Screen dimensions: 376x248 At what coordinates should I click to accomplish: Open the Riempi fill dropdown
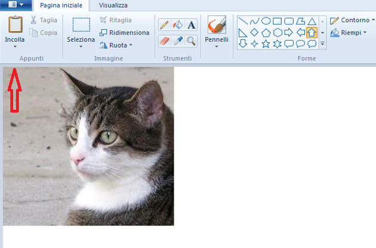point(349,33)
